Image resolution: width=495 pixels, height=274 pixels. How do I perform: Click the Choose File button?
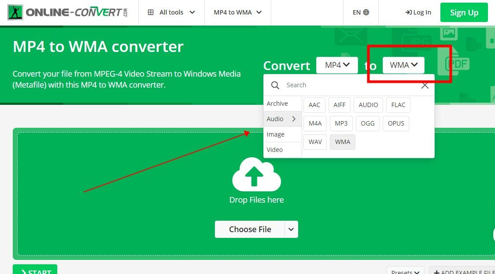coord(250,229)
